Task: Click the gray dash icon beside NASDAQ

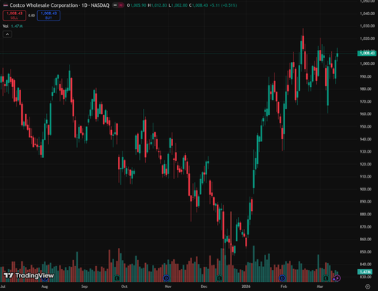Action: point(115,5)
